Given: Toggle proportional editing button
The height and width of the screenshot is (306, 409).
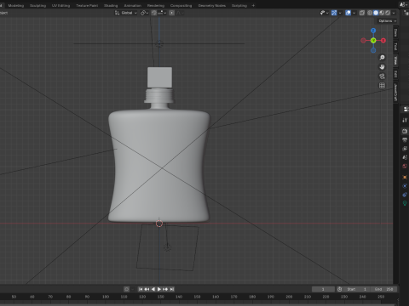Looking at the screenshot, I should click(x=172, y=13).
